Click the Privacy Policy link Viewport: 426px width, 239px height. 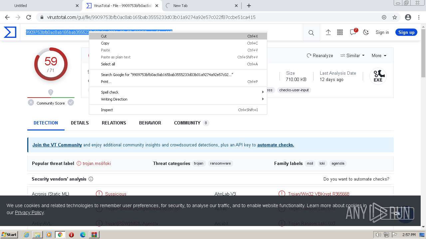pyautogui.click(x=29, y=212)
